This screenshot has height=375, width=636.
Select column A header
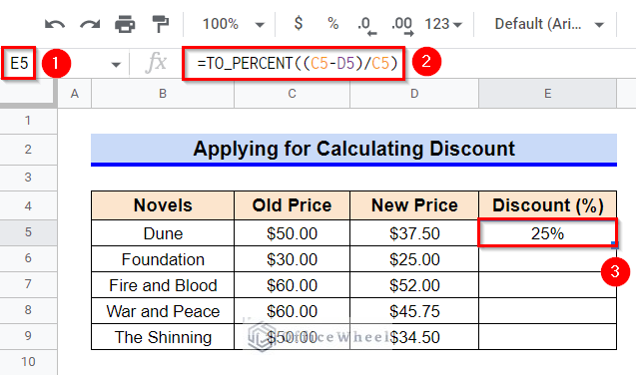75,94
